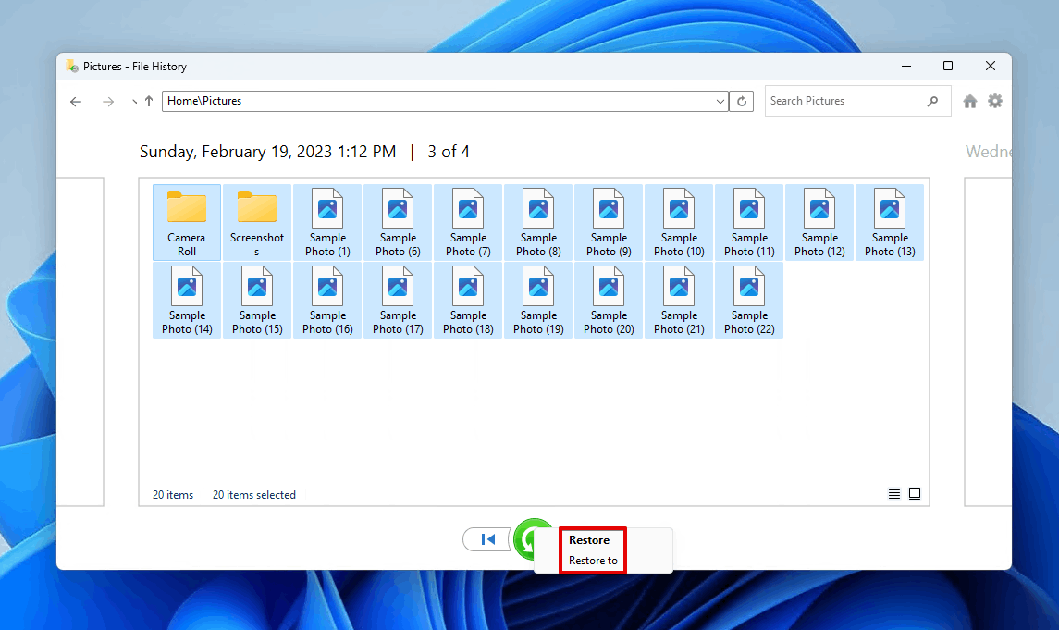Click in the Search Pictures field
1059x630 pixels.
842,101
